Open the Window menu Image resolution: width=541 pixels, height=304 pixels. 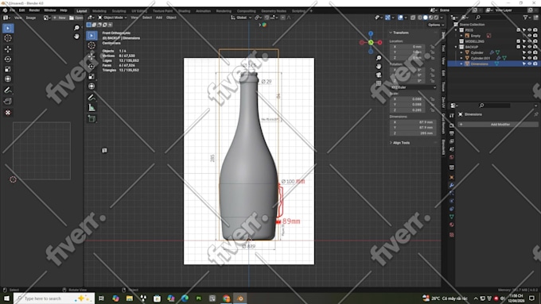point(50,10)
